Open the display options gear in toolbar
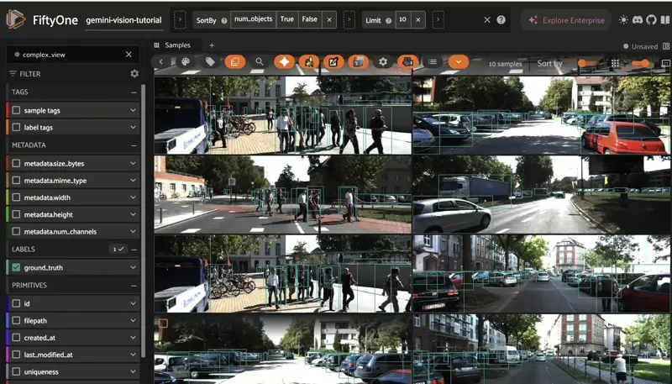The height and width of the screenshot is (384, 672). tap(383, 62)
